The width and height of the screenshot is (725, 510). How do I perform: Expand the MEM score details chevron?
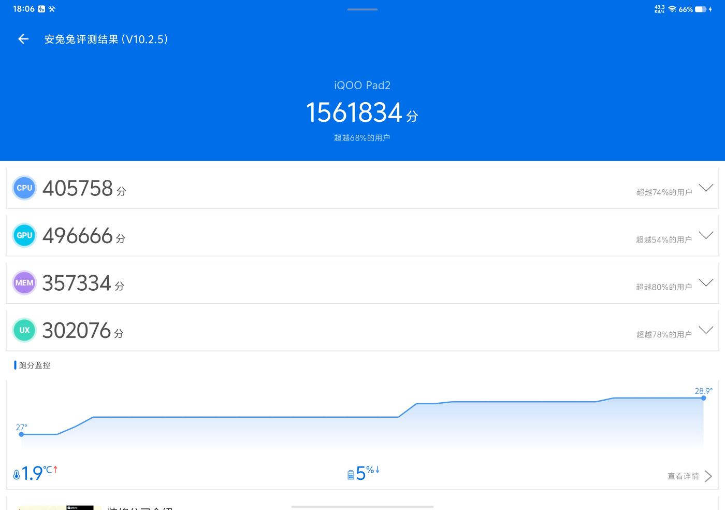pos(706,282)
